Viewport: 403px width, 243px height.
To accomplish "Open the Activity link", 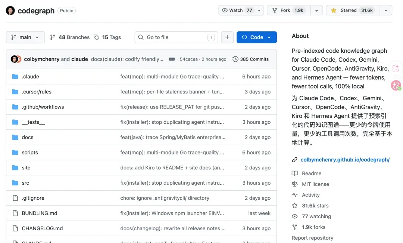I will [311, 195].
